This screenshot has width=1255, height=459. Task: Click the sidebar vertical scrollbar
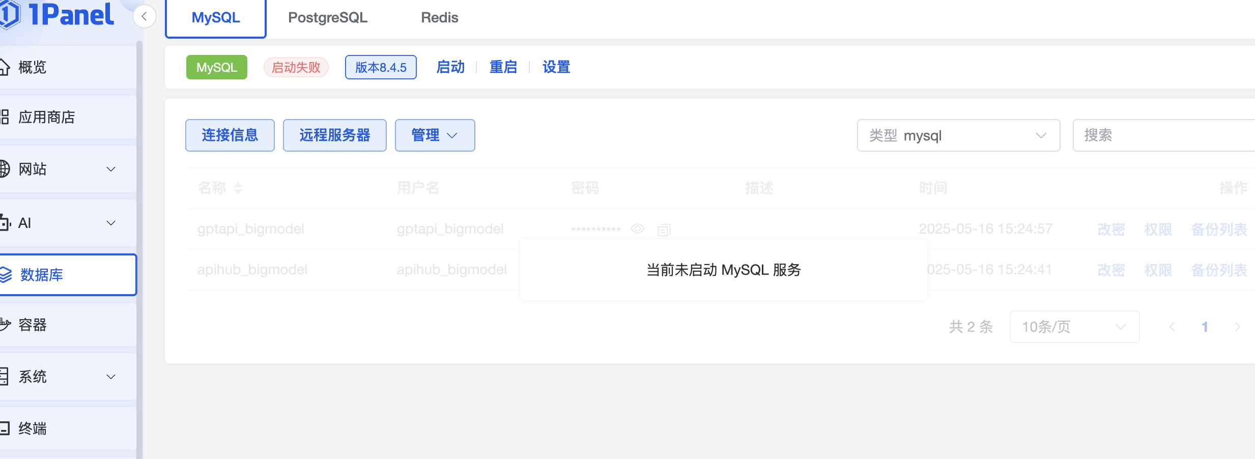tap(139, 249)
